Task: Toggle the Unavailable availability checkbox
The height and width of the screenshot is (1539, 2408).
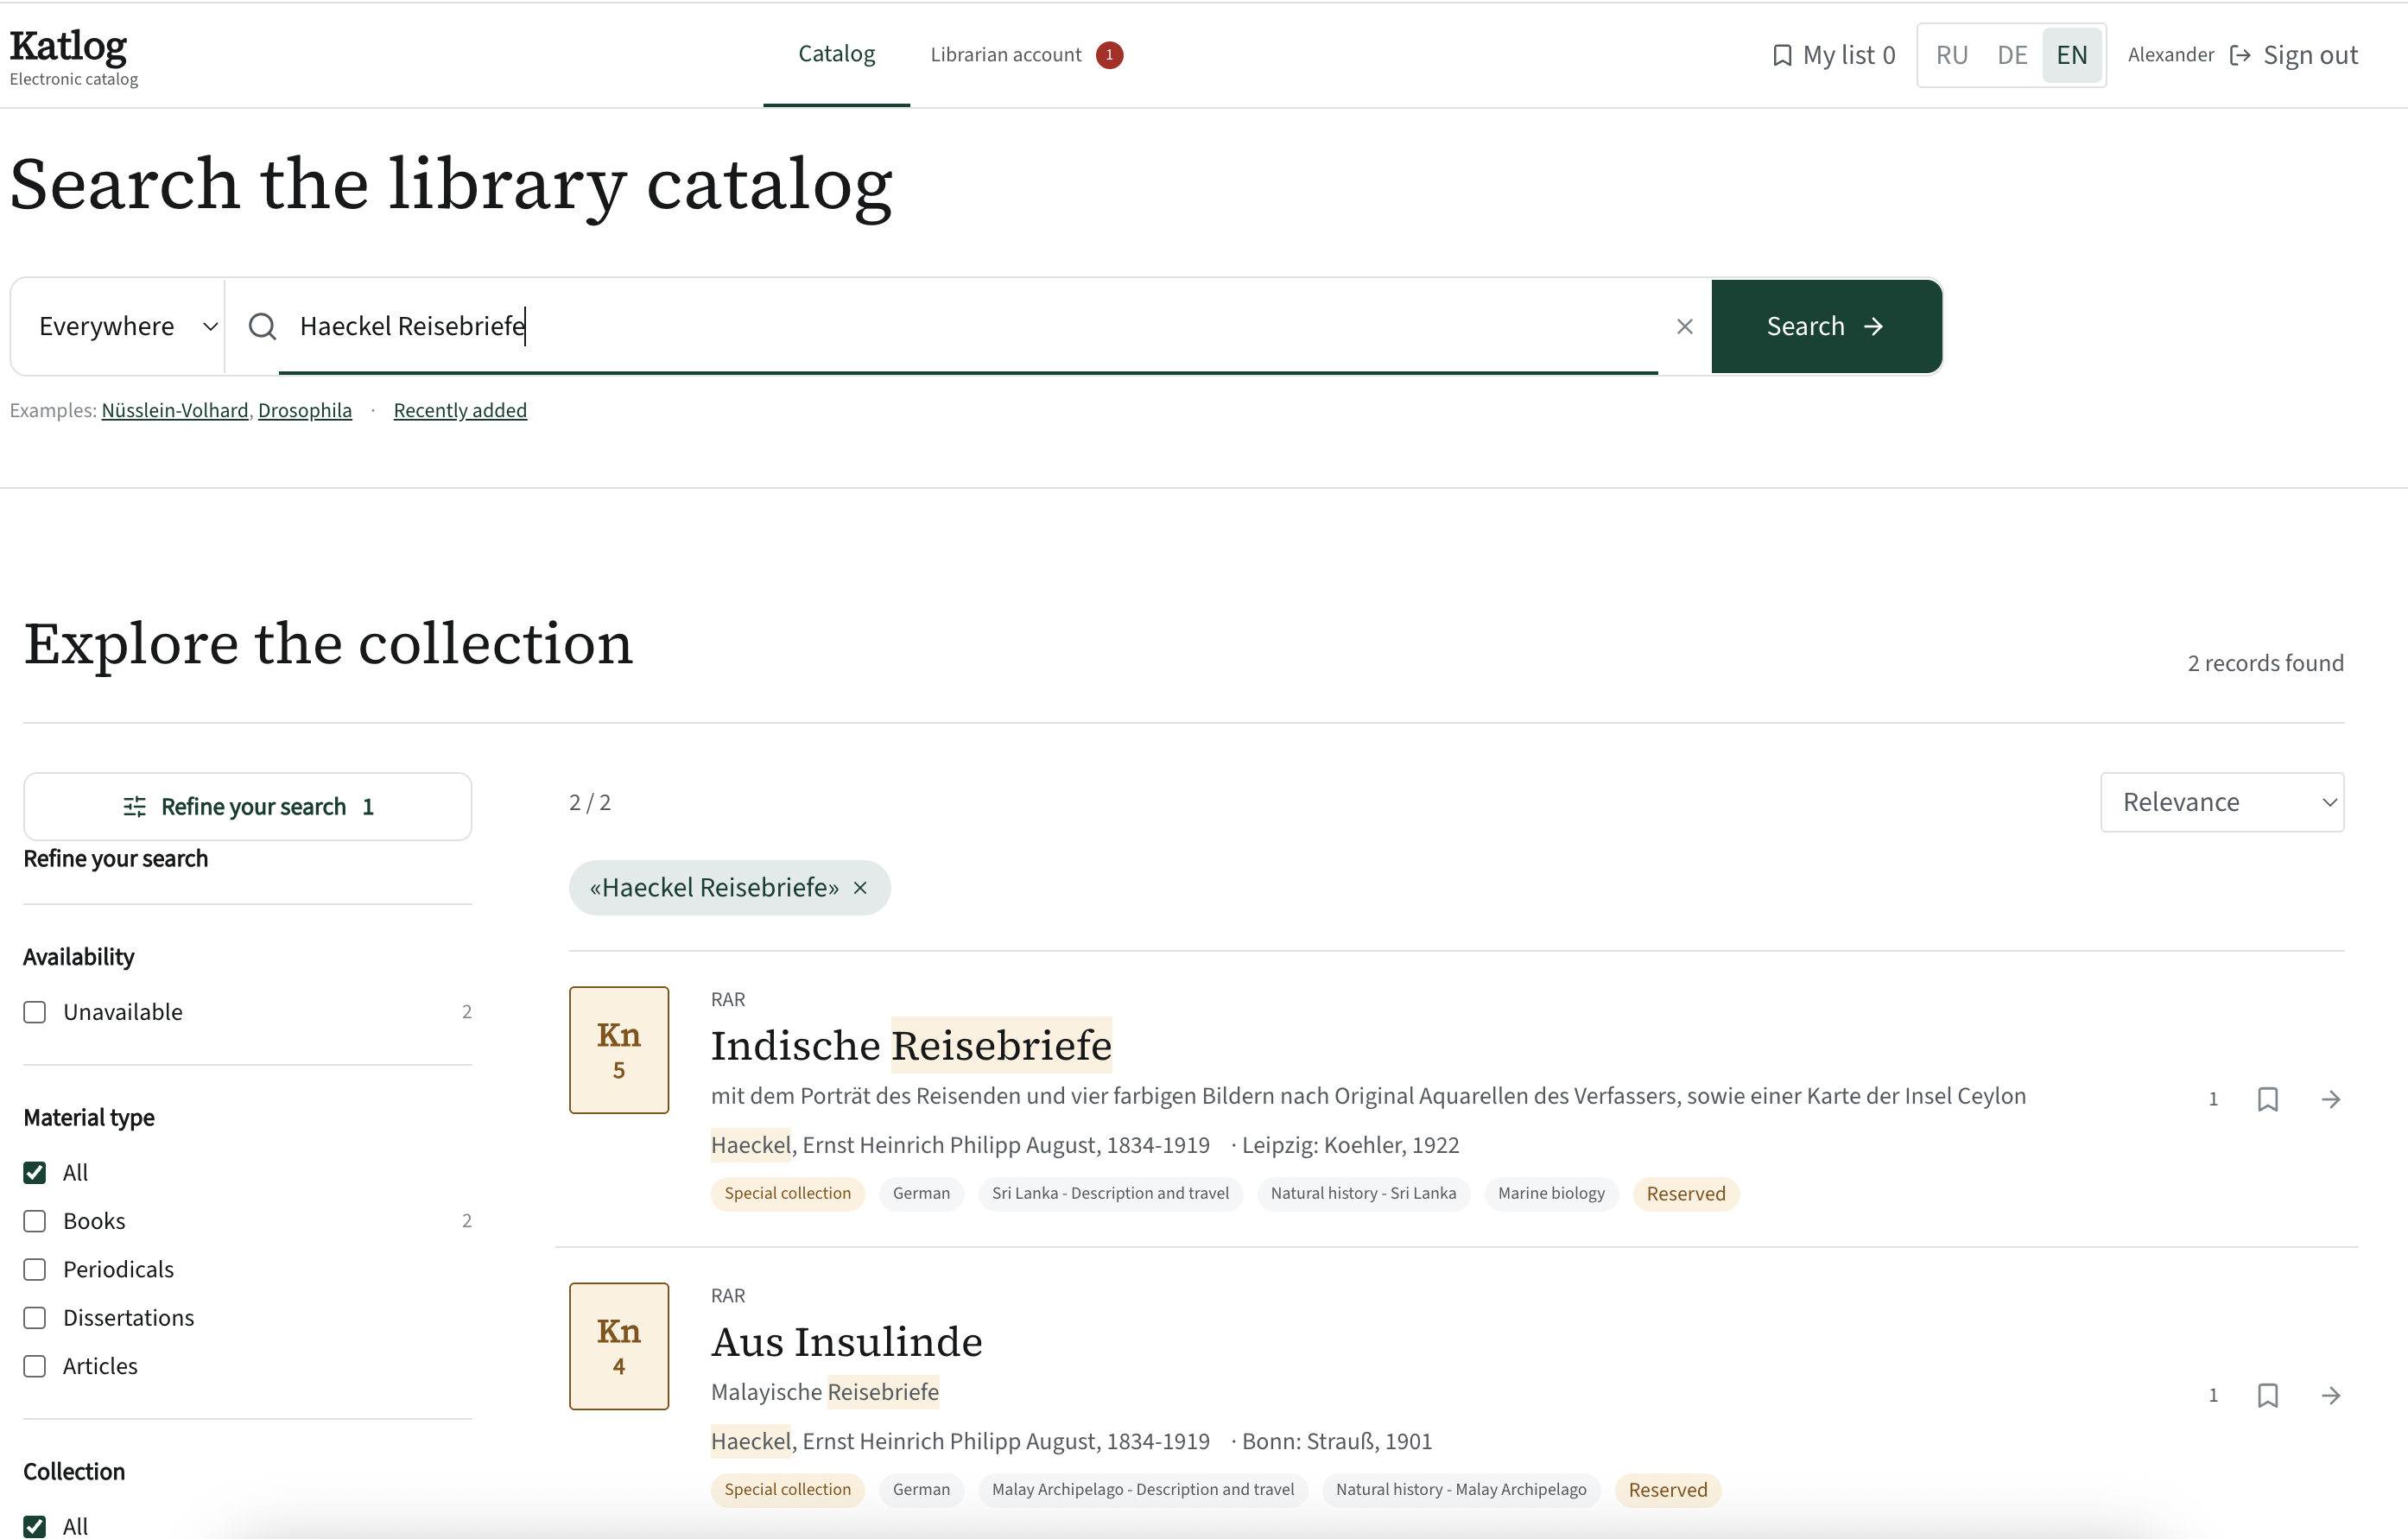Action: [x=35, y=1012]
